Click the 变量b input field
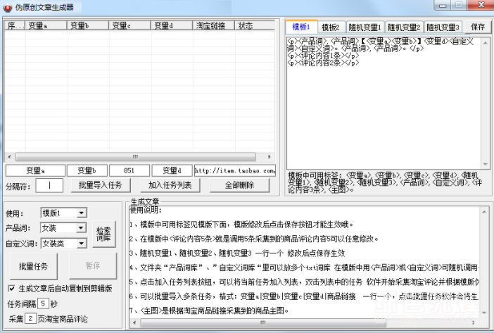This screenshot has height=333, width=494. (87, 171)
